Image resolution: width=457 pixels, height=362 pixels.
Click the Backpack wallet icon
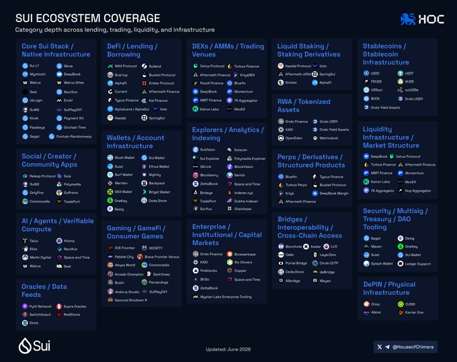point(144,183)
